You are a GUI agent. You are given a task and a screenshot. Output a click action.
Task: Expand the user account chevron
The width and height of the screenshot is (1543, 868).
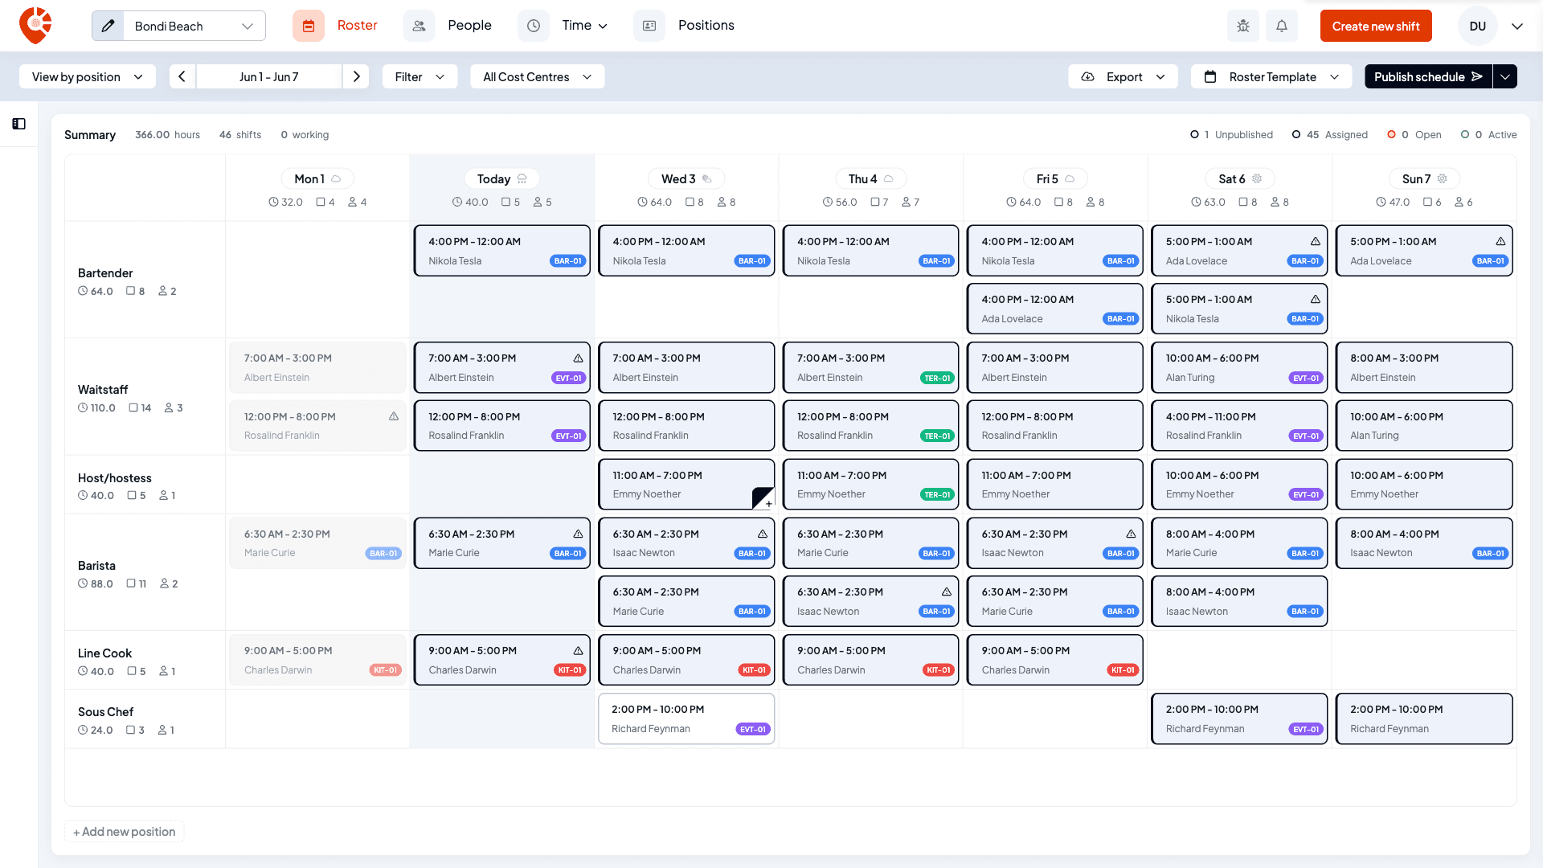click(x=1517, y=26)
